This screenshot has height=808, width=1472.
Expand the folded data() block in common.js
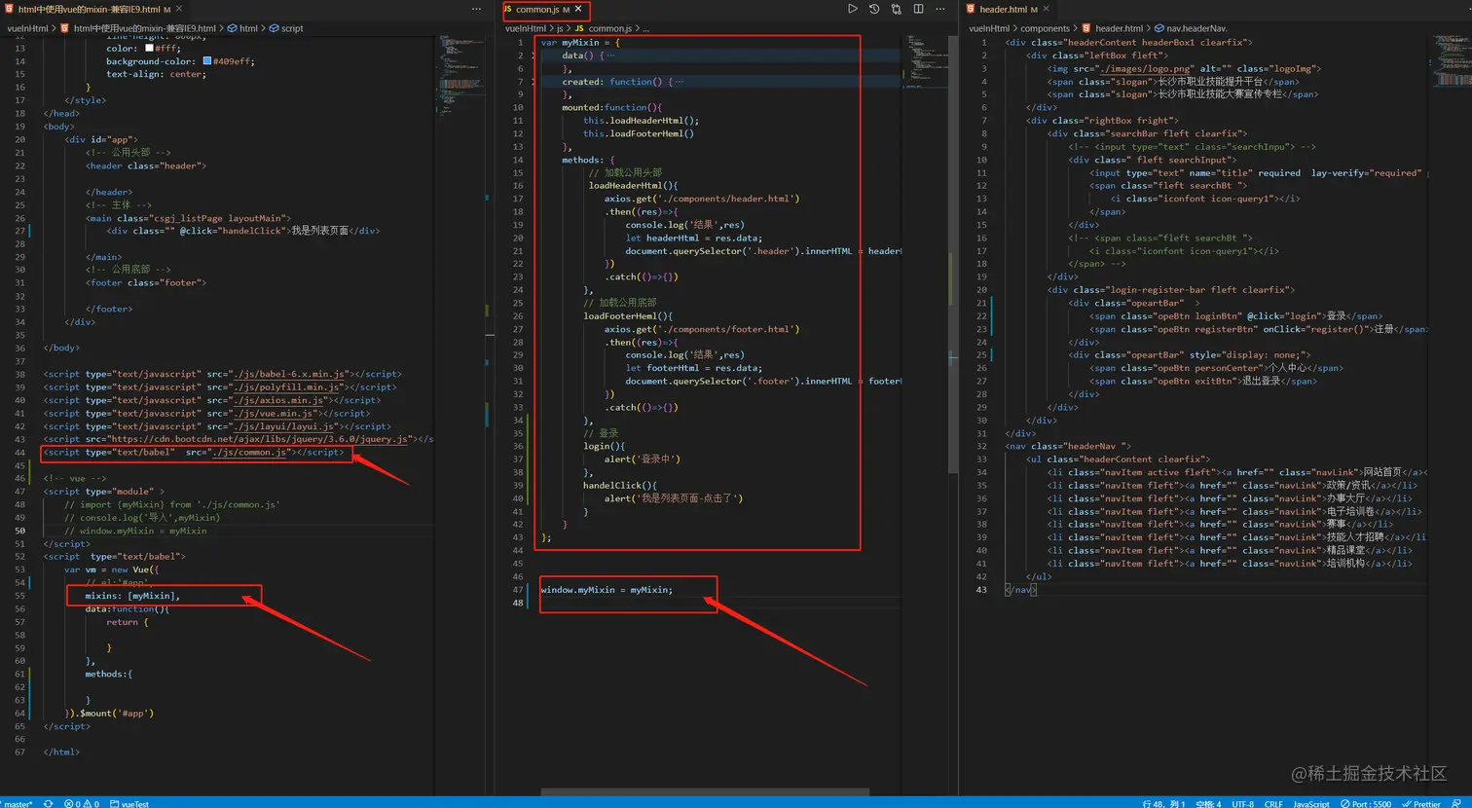(x=534, y=55)
